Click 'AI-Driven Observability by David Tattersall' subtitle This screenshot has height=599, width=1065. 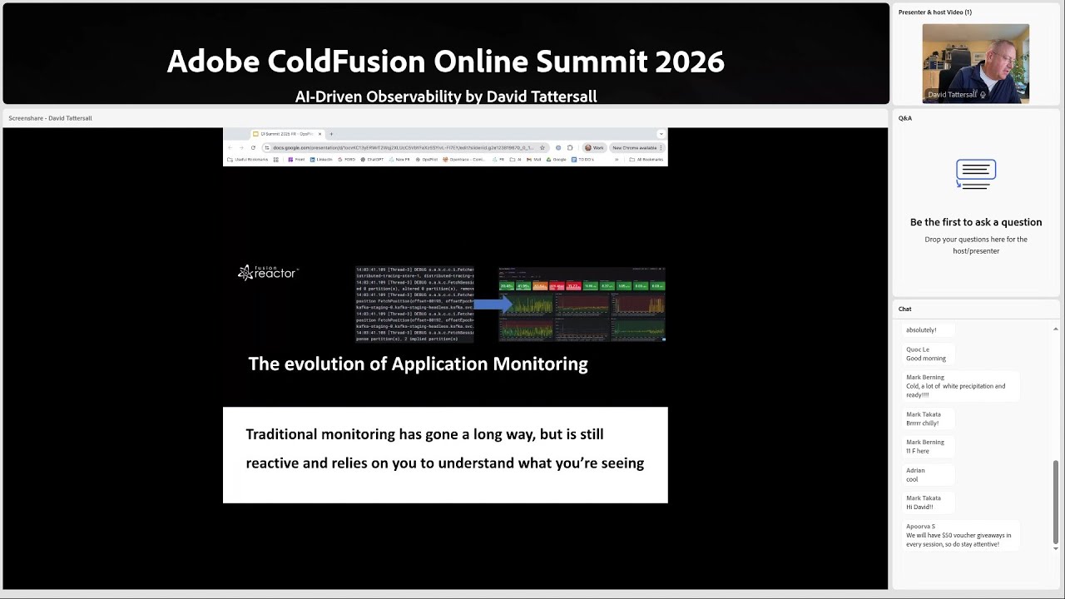[x=446, y=97]
